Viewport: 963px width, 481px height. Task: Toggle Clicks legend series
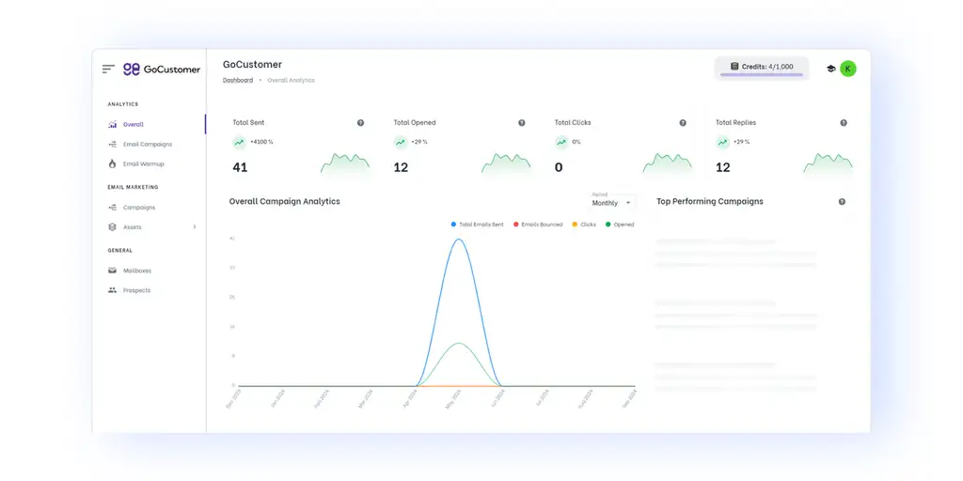coord(584,225)
